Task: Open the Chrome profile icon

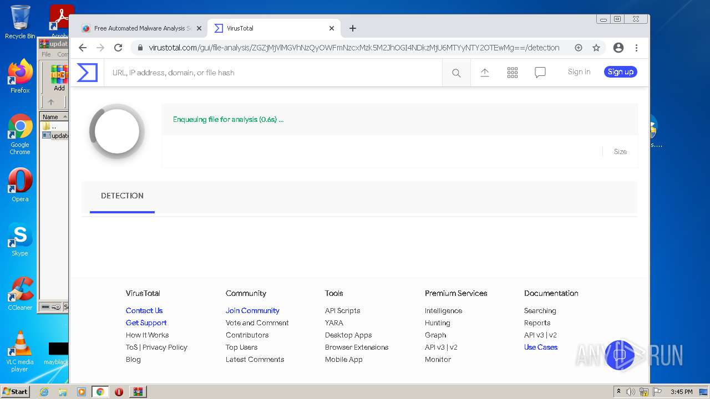Action: (618, 48)
